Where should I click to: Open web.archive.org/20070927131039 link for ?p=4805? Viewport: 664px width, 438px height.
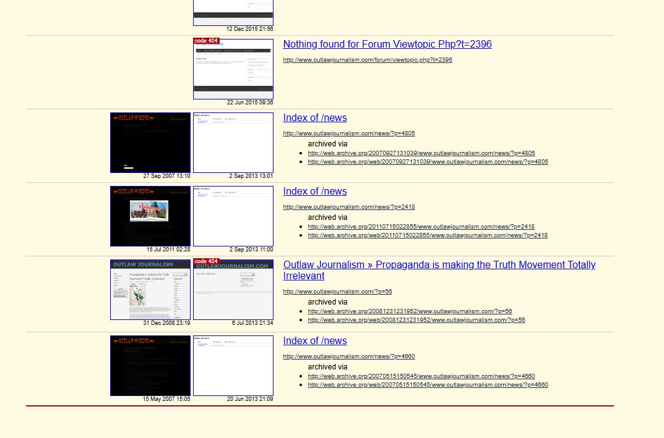point(421,153)
